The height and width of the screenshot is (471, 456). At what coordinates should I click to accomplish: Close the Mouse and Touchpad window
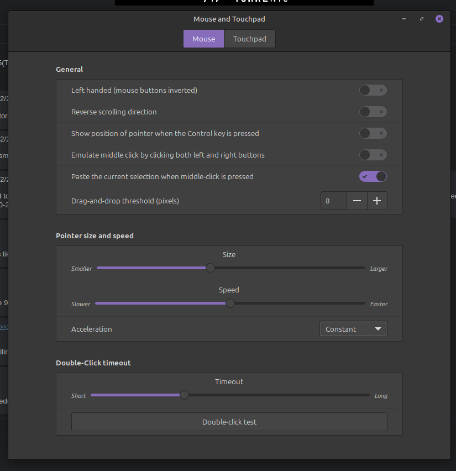click(x=439, y=19)
